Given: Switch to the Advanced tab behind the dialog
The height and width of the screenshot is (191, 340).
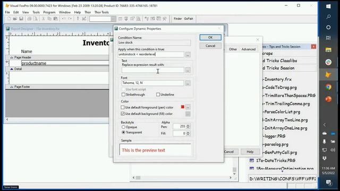Looking at the screenshot, I should point(249,49).
